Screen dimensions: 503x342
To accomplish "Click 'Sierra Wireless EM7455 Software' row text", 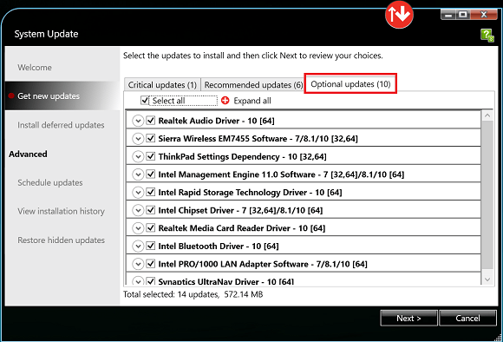I will tap(258, 139).
